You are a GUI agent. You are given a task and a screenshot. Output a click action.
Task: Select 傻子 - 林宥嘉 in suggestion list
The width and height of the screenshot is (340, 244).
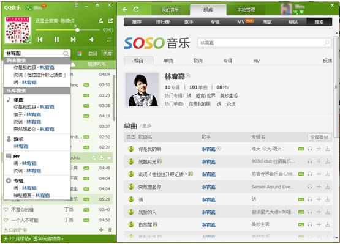pyautogui.click(x=28, y=114)
